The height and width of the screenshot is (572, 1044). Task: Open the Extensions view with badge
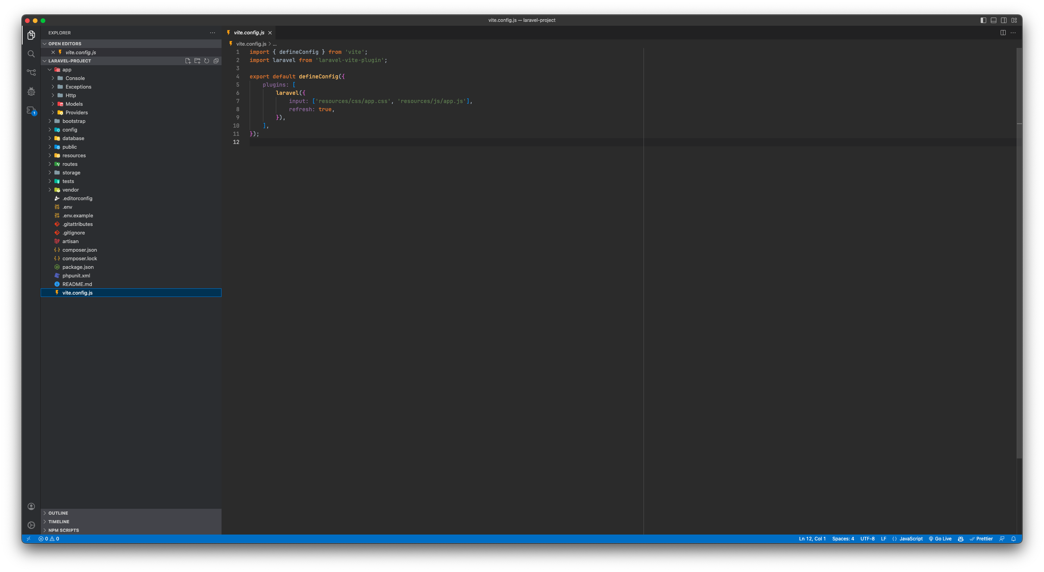coord(31,110)
